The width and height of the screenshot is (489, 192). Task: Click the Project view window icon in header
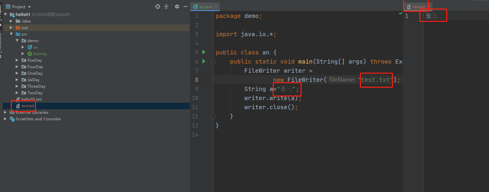click(x=8, y=7)
